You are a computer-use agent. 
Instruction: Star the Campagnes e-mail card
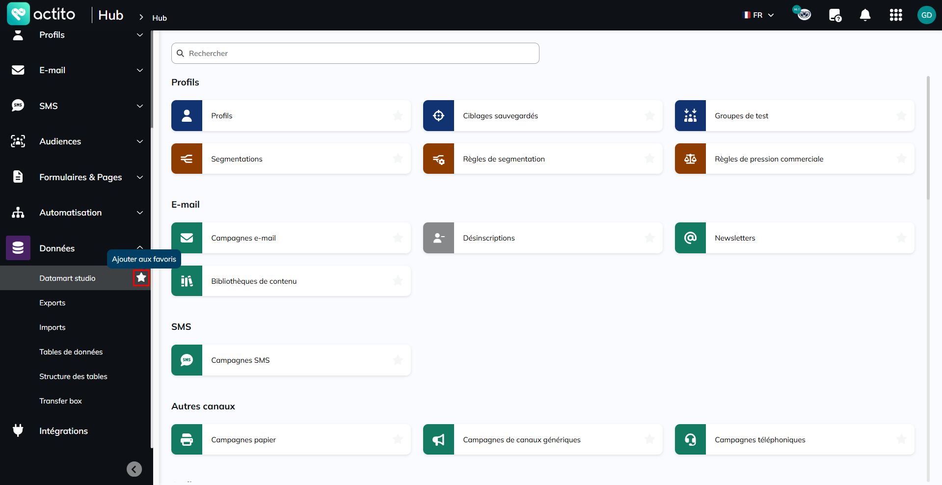click(x=398, y=238)
